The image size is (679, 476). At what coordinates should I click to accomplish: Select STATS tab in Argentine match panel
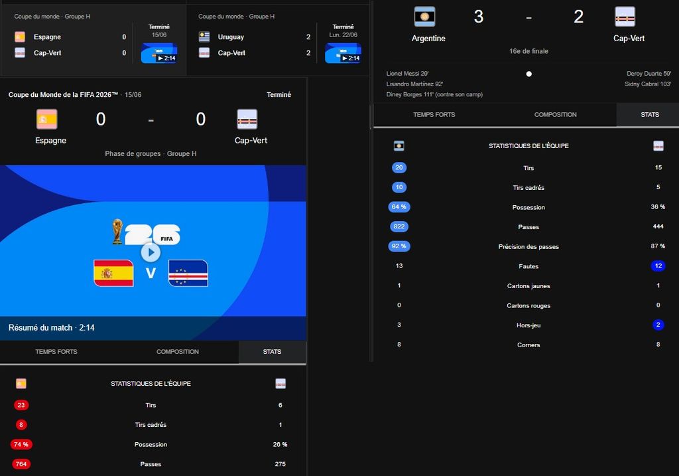pyautogui.click(x=650, y=114)
